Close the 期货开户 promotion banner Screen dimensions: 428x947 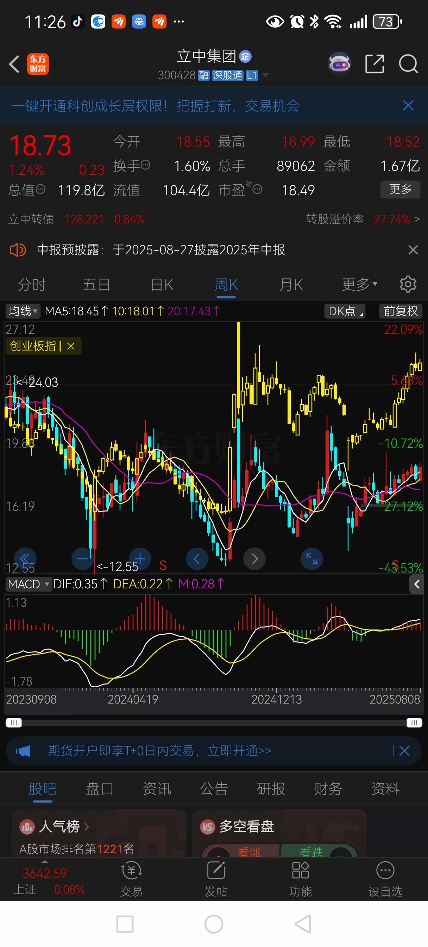click(404, 751)
